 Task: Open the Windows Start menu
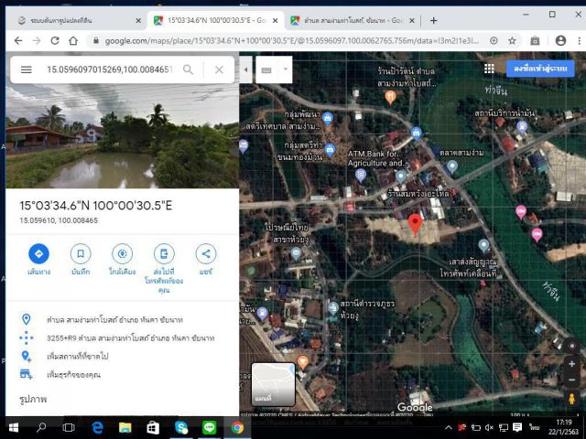[14, 428]
